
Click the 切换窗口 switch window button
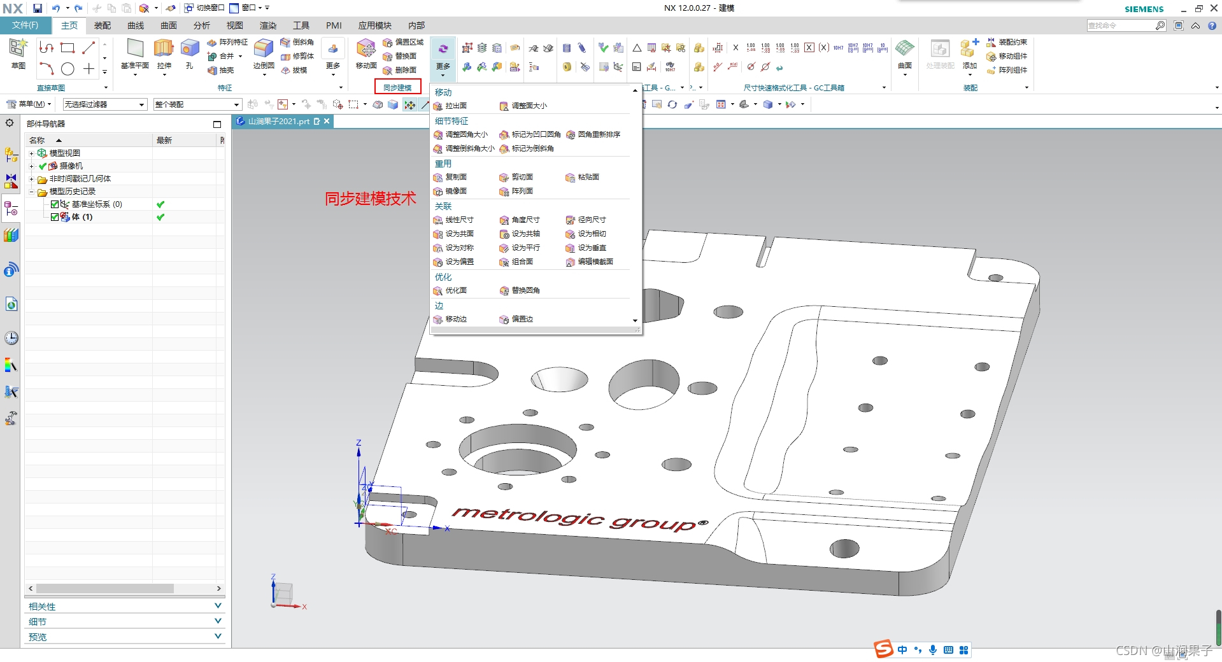(x=204, y=8)
